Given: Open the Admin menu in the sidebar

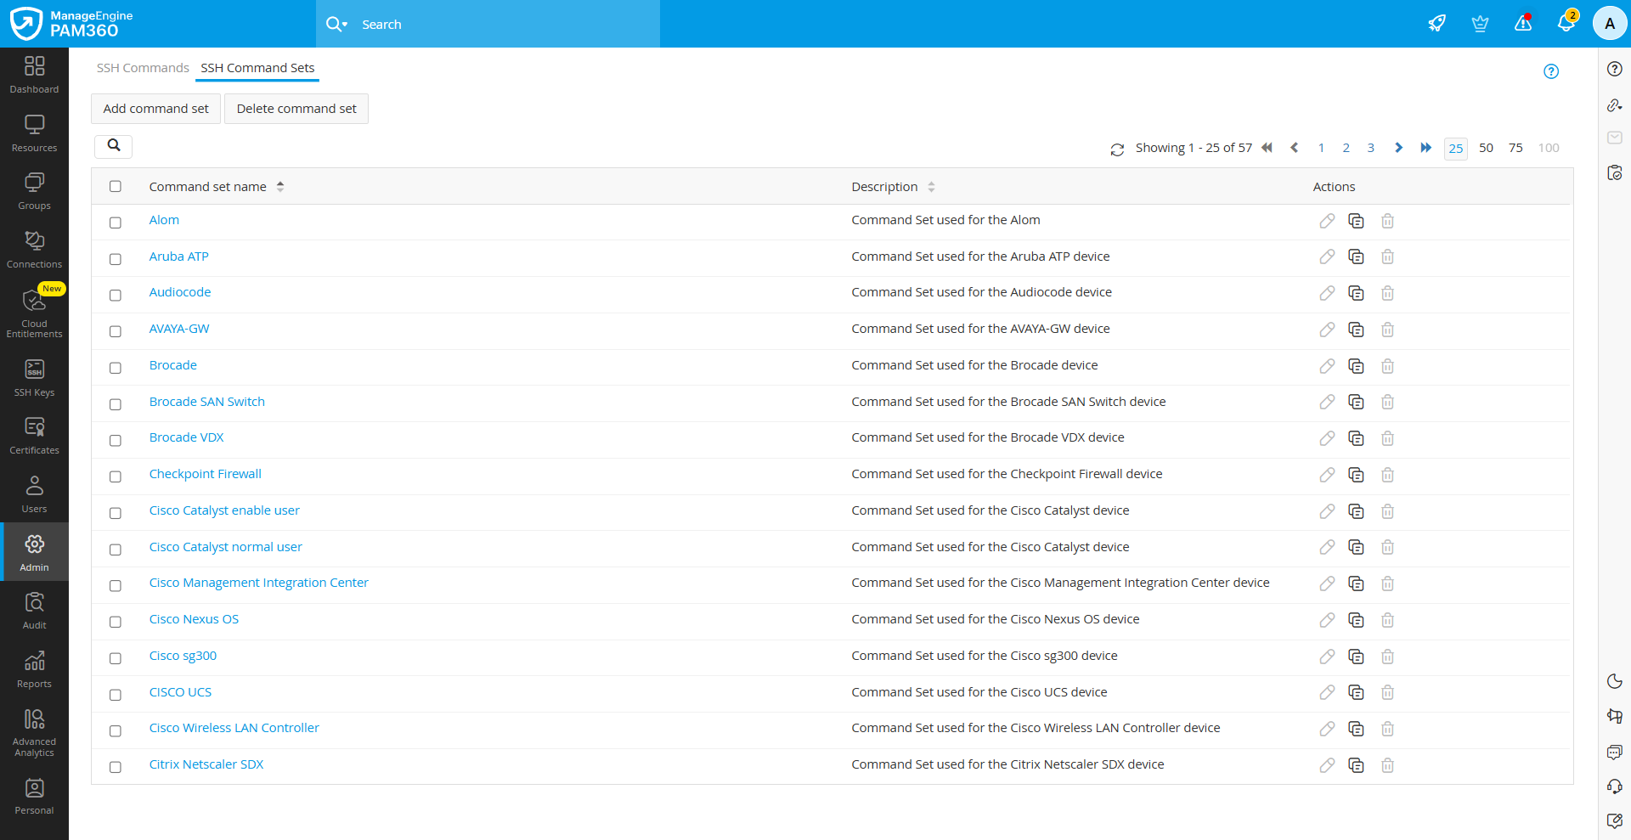Looking at the screenshot, I should pyautogui.click(x=34, y=551).
